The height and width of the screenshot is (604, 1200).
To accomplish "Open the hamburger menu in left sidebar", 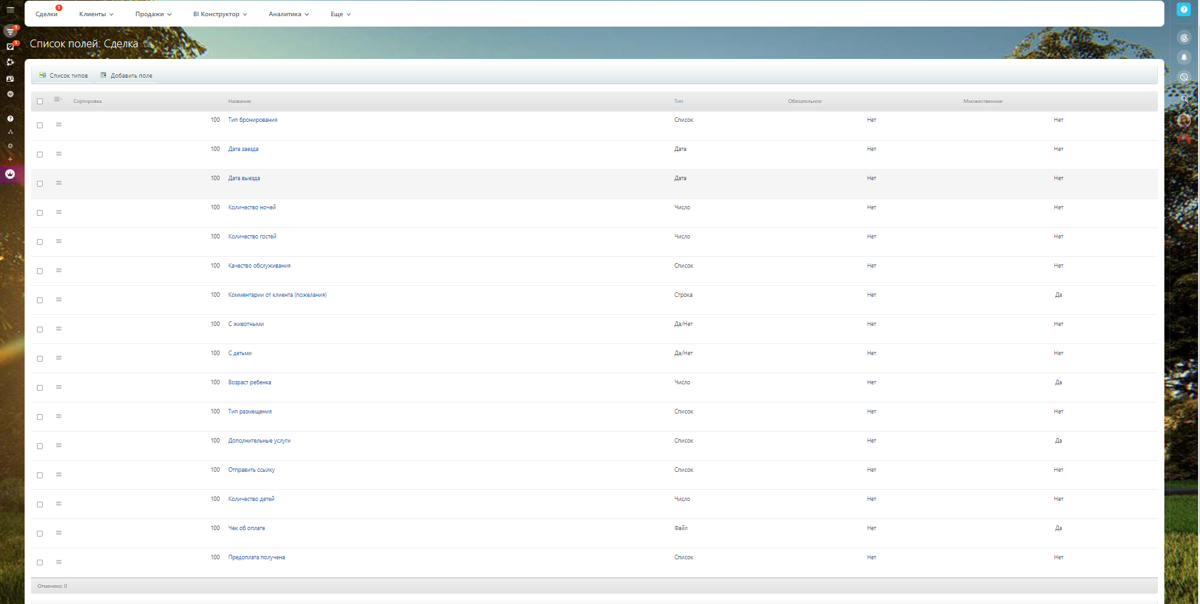I will pyautogui.click(x=10, y=10).
